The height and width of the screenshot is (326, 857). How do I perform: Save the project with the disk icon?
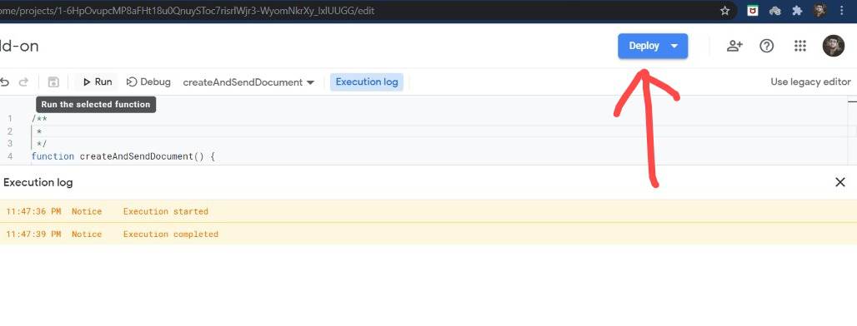[x=53, y=82]
